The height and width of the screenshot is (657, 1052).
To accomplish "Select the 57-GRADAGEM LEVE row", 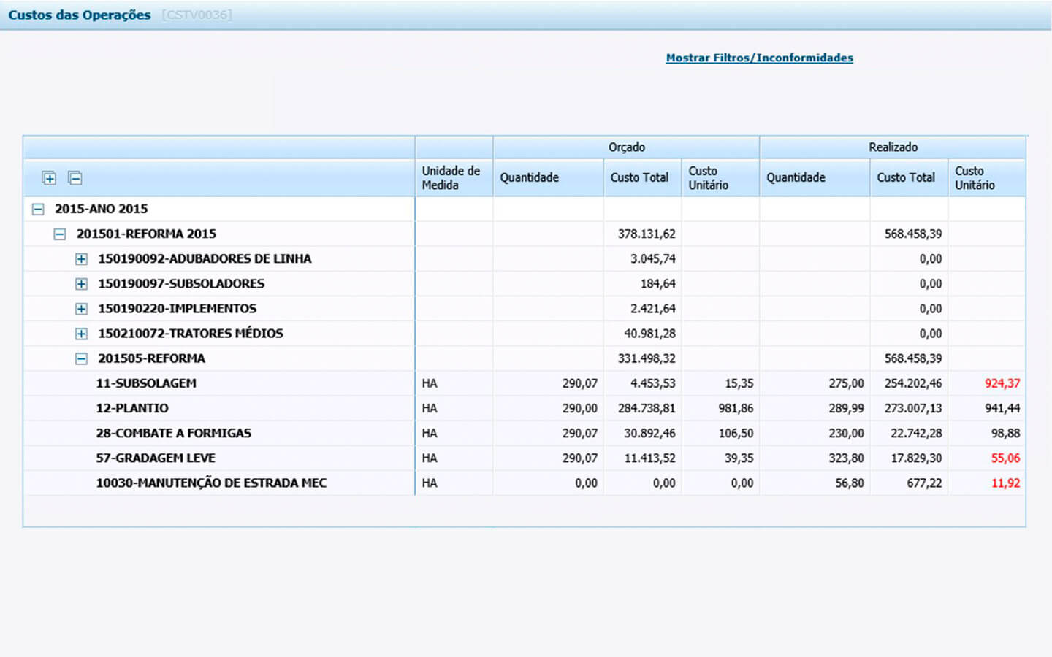I will coord(156,458).
